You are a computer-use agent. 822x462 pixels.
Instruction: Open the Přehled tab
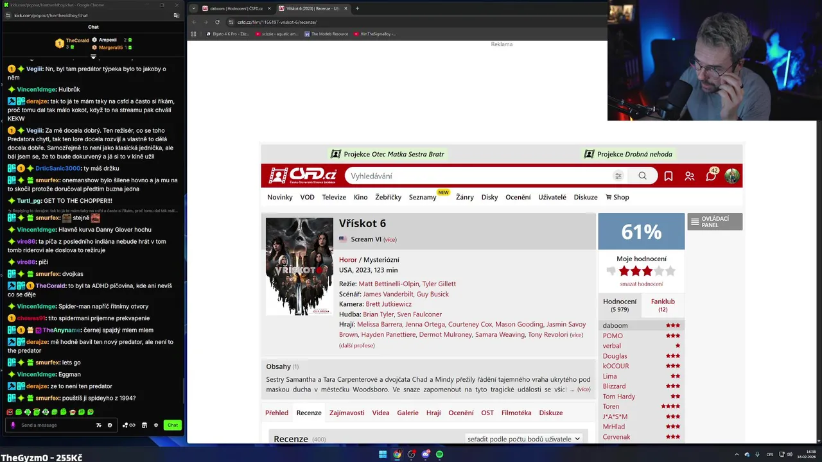click(x=277, y=413)
